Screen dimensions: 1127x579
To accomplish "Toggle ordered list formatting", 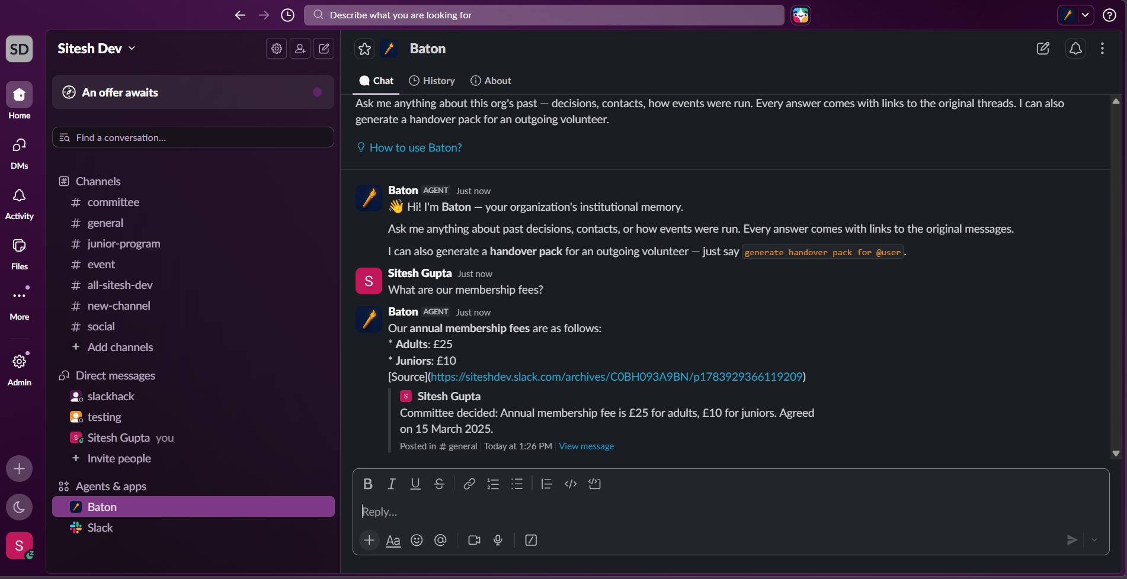I will click(x=493, y=484).
